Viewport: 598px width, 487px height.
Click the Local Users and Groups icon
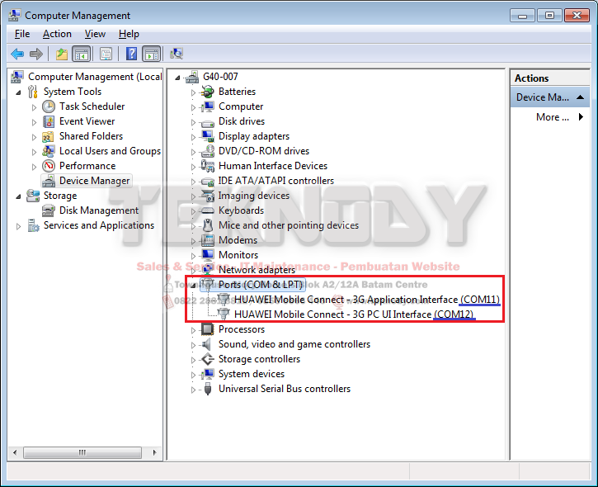tap(49, 151)
